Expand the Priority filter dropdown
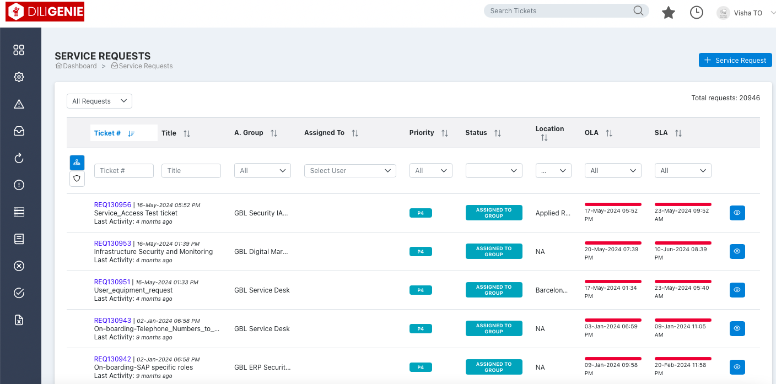Image resolution: width=776 pixels, height=384 pixels. coord(430,170)
